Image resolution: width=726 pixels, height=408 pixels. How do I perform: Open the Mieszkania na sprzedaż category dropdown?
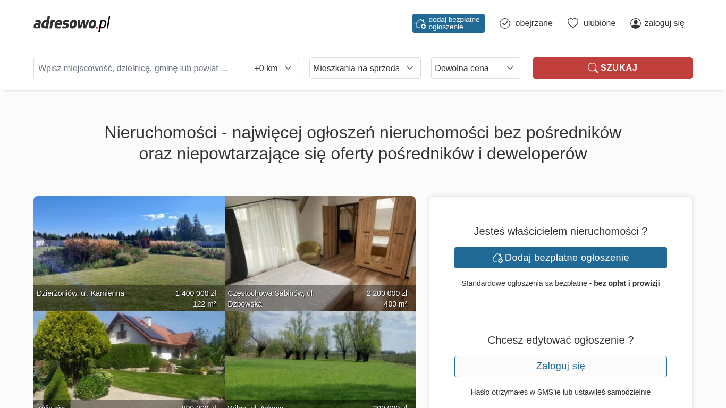365,68
